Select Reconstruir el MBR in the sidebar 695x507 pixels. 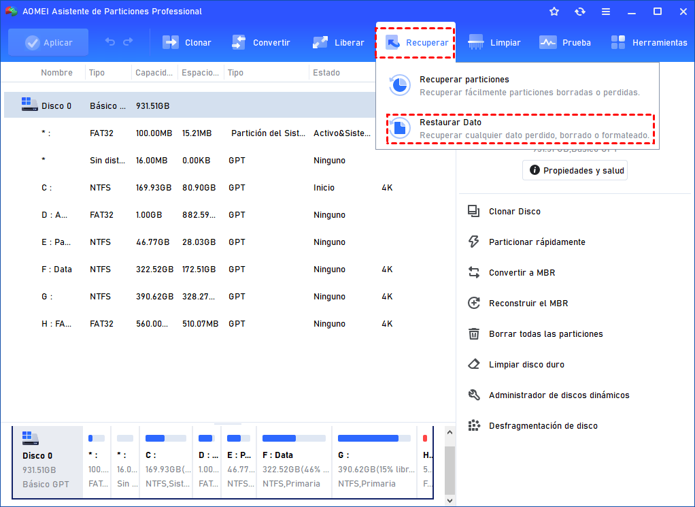click(x=524, y=303)
